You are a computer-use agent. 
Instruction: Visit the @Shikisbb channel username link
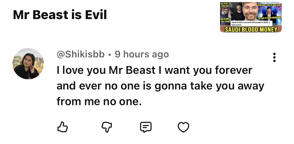coord(81,54)
